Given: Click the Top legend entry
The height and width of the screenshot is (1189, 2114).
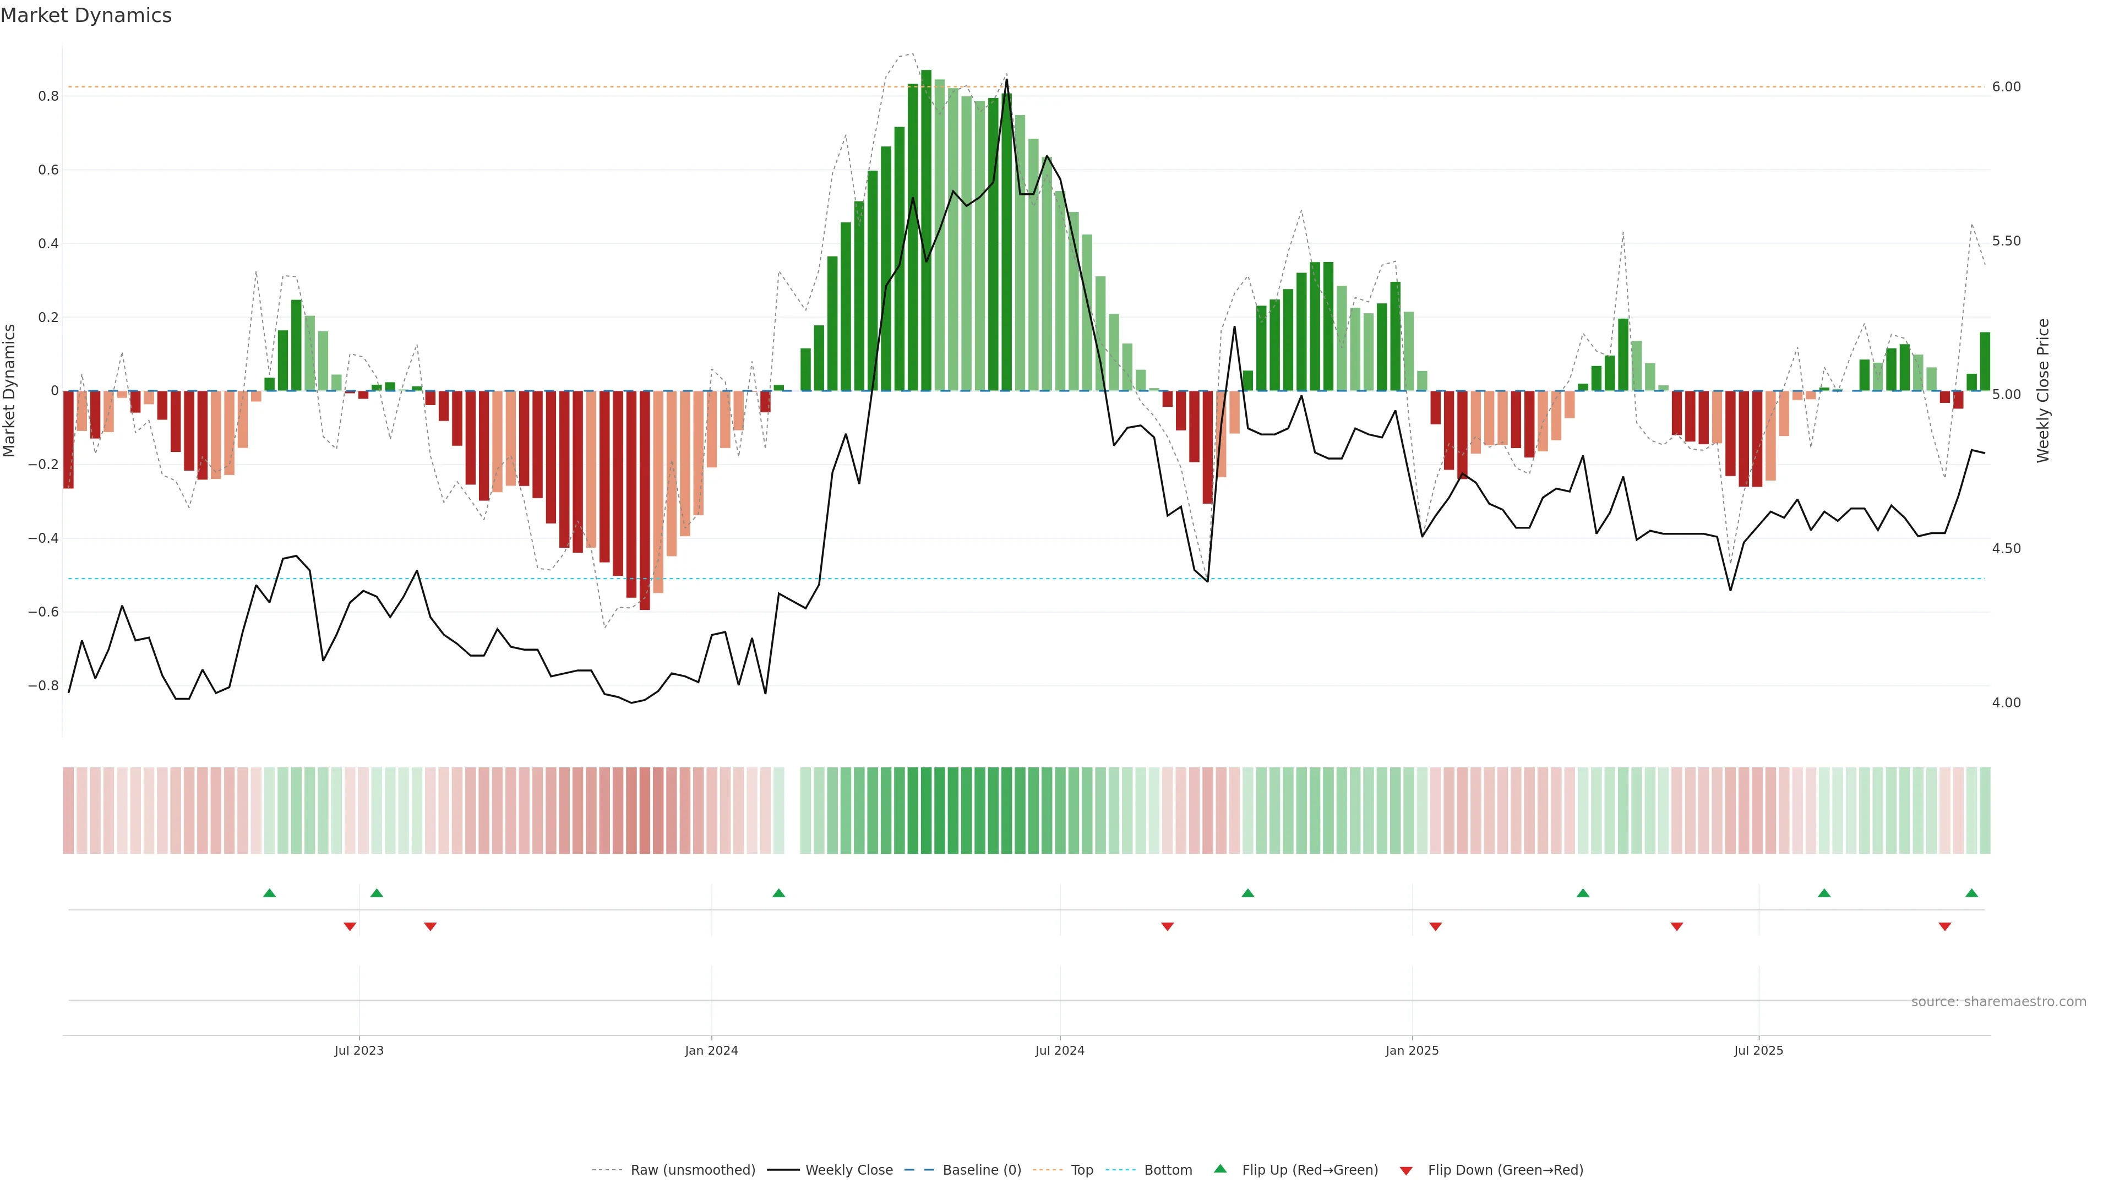Looking at the screenshot, I should (x=1082, y=1169).
